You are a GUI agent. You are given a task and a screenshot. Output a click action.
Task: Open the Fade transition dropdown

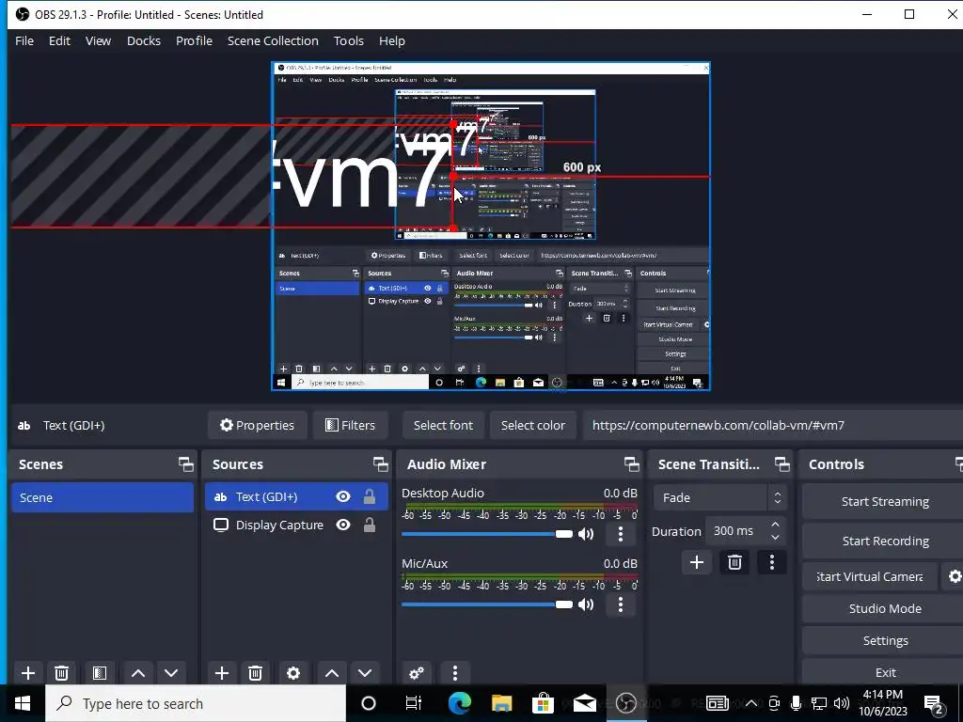click(719, 497)
